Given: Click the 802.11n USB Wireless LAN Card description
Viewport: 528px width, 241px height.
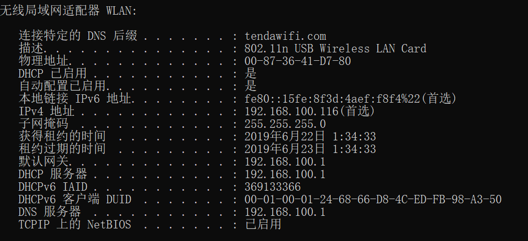Looking at the screenshot, I should click(x=335, y=49).
